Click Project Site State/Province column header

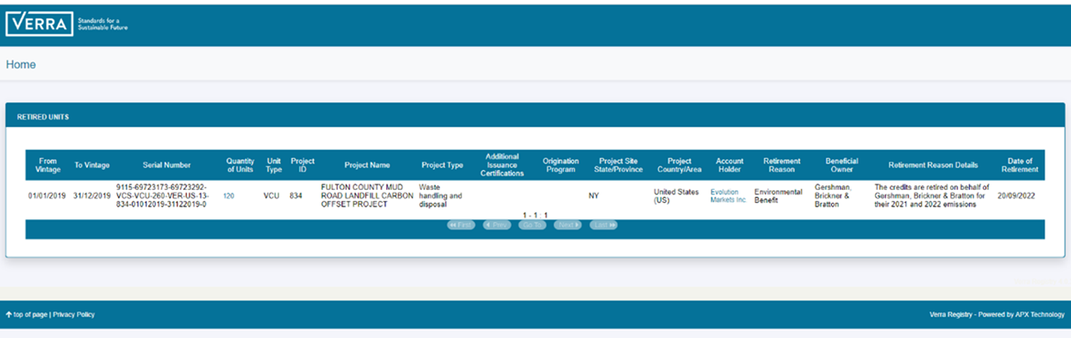click(x=618, y=165)
